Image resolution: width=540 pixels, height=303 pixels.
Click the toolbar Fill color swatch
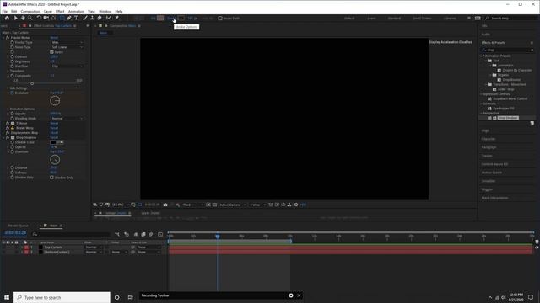(160, 19)
